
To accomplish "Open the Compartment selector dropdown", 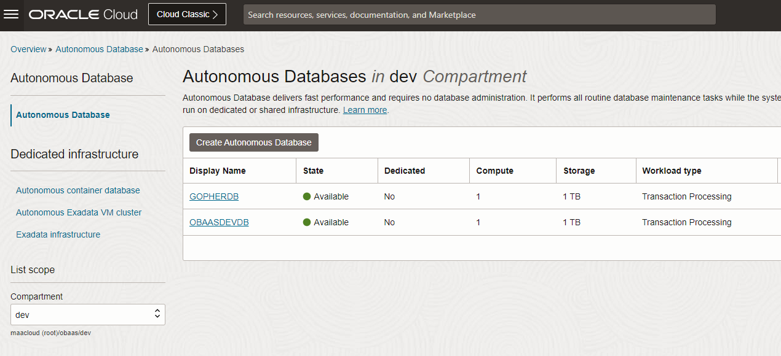I will (87, 314).
